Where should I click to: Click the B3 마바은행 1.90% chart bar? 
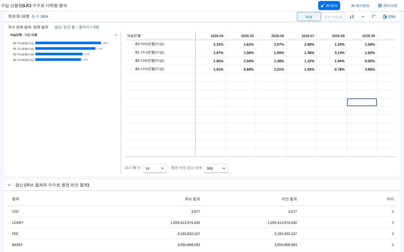pos(68,43)
